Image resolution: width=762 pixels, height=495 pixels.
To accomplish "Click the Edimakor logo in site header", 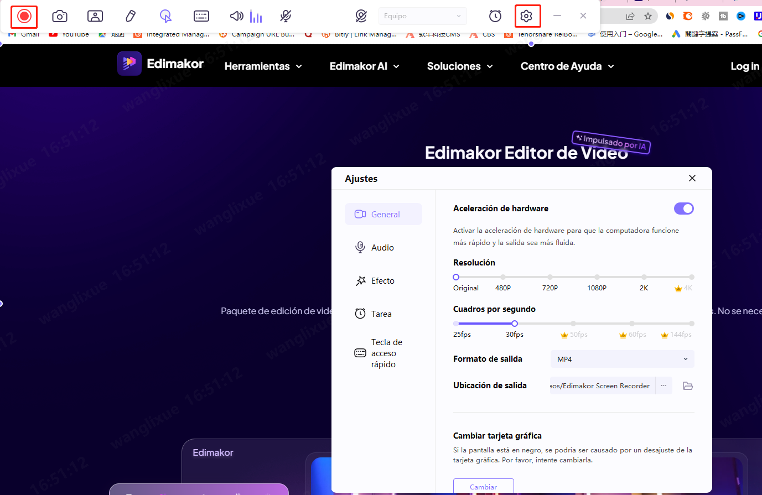I will pyautogui.click(x=160, y=64).
